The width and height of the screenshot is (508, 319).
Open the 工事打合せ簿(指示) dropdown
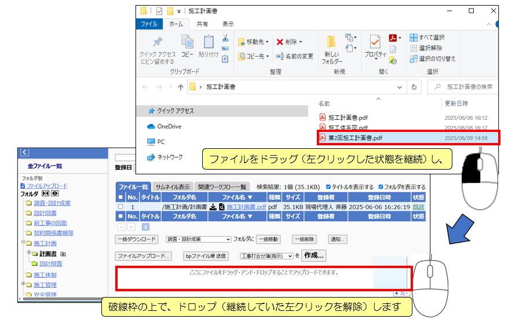pos(266,255)
